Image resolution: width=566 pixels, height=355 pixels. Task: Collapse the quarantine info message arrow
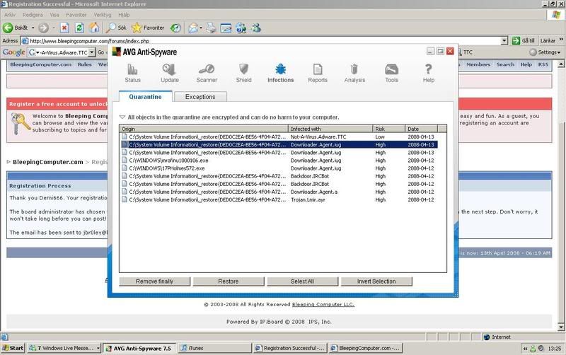coord(122,117)
